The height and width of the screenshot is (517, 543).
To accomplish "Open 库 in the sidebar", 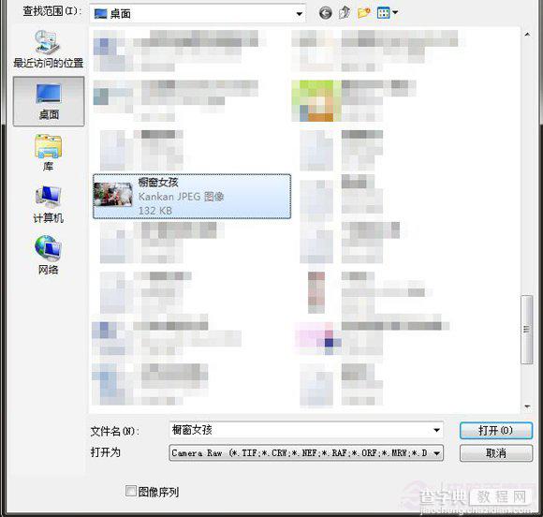I will (x=48, y=153).
